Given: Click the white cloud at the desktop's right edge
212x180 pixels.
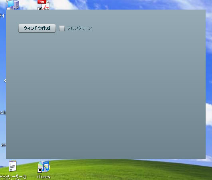Looking at the screenshot, I should click(209, 115).
